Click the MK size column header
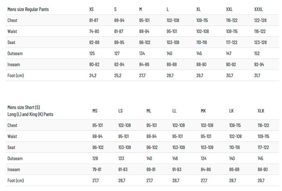 pyautogui.click(x=203, y=111)
